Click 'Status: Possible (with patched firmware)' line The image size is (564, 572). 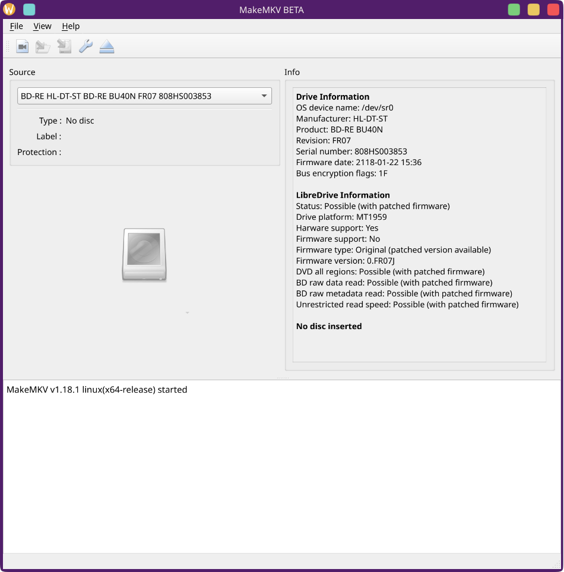point(373,206)
